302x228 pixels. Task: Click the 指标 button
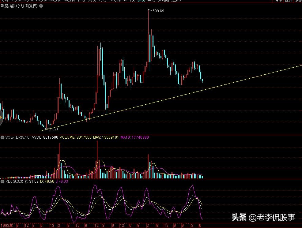tap(278, 1)
